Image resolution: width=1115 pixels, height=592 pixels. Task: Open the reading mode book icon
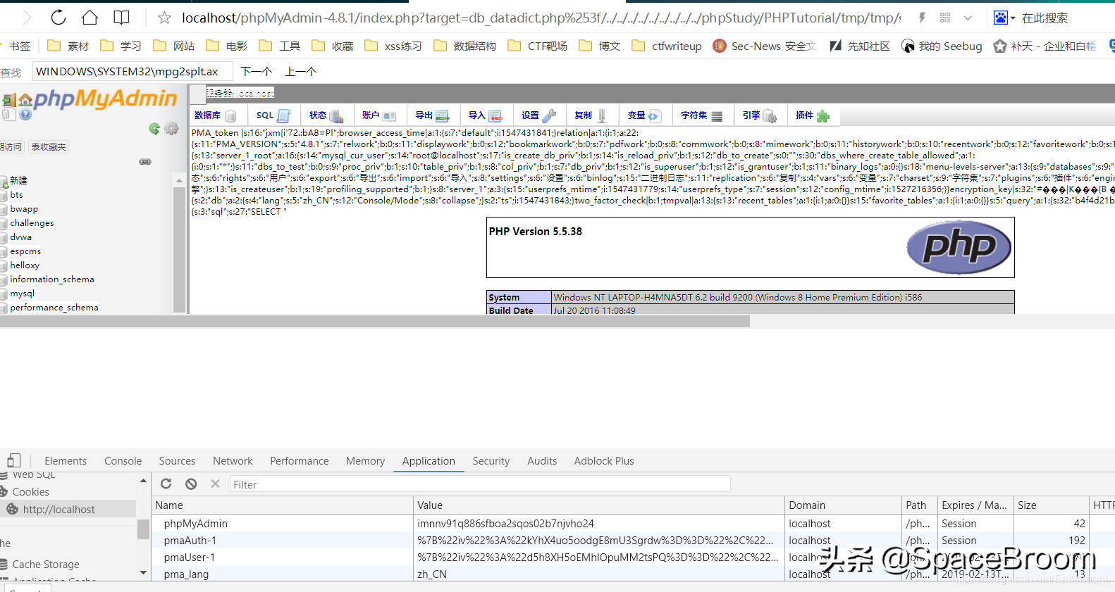click(x=122, y=18)
